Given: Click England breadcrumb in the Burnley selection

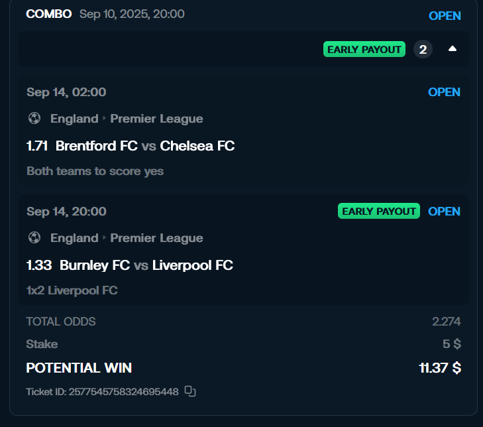Looking at the screenshot, I should point(74,238).
